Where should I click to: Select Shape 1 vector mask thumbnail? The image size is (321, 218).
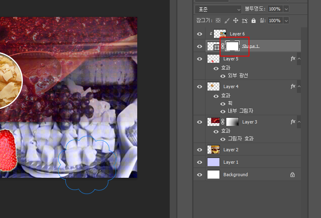click(x=232, y=46)
